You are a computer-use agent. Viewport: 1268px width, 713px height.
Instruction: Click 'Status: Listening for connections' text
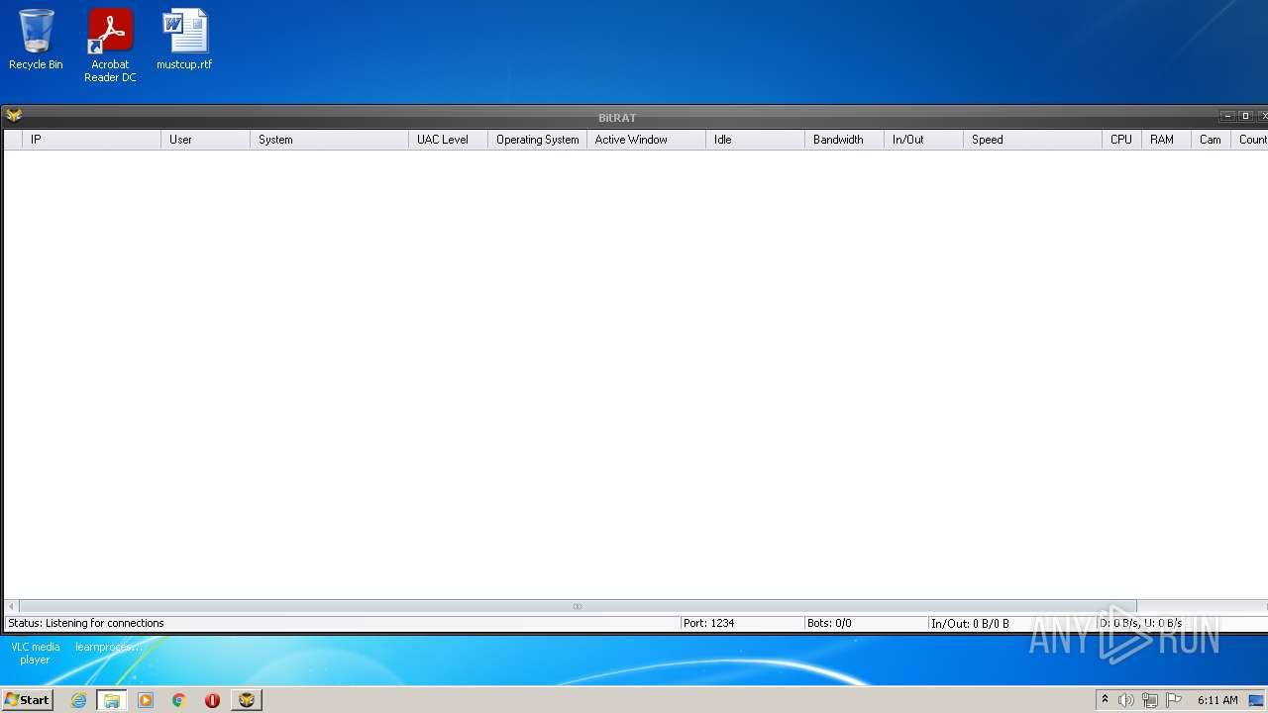(x=86, y=623)
